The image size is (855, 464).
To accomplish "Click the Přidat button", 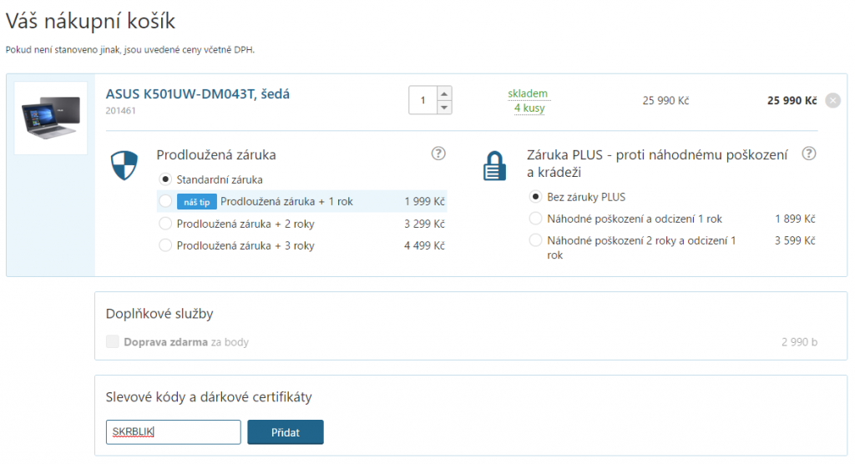I will pyautogui.click(x=286, y=432).
